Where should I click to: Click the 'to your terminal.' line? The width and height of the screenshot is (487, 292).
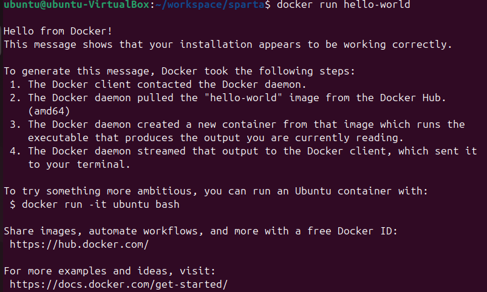79,164
